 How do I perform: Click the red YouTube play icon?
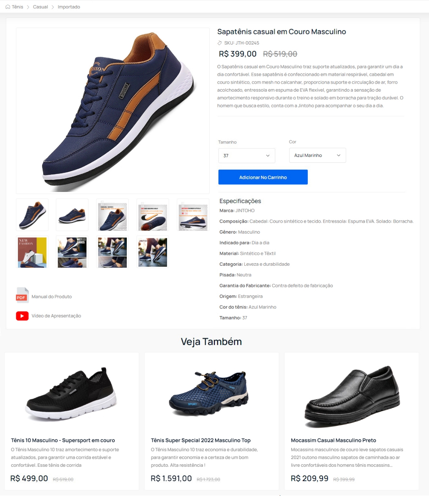22,316
